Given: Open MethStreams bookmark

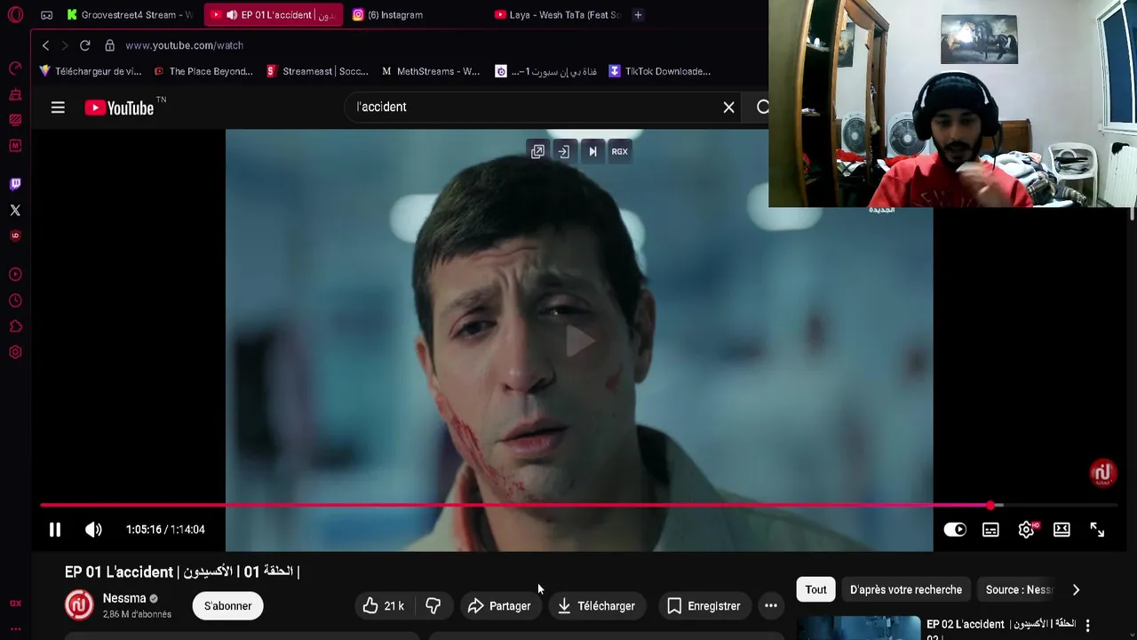Looking at the screenshot, I should (431, 71).
